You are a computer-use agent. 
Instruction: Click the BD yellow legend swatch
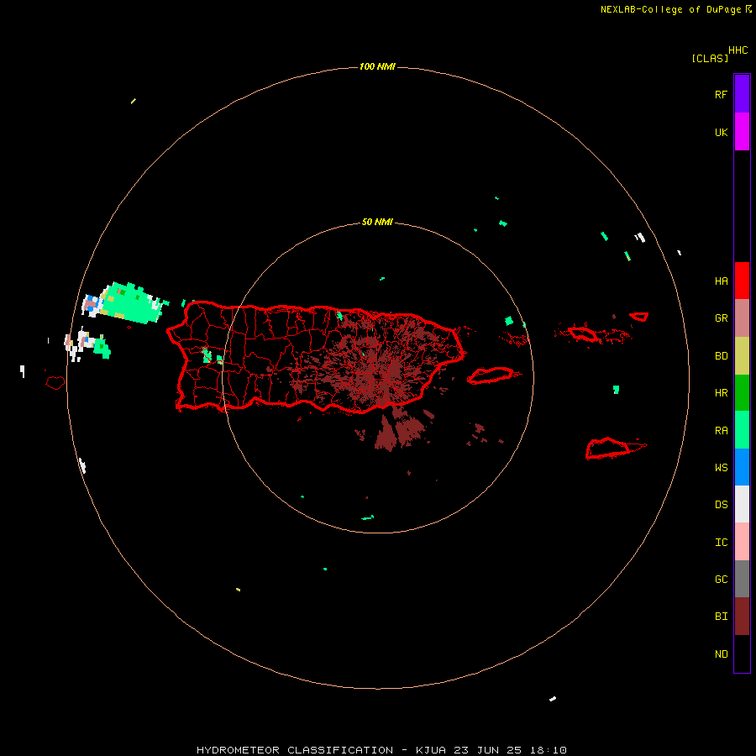742,355
